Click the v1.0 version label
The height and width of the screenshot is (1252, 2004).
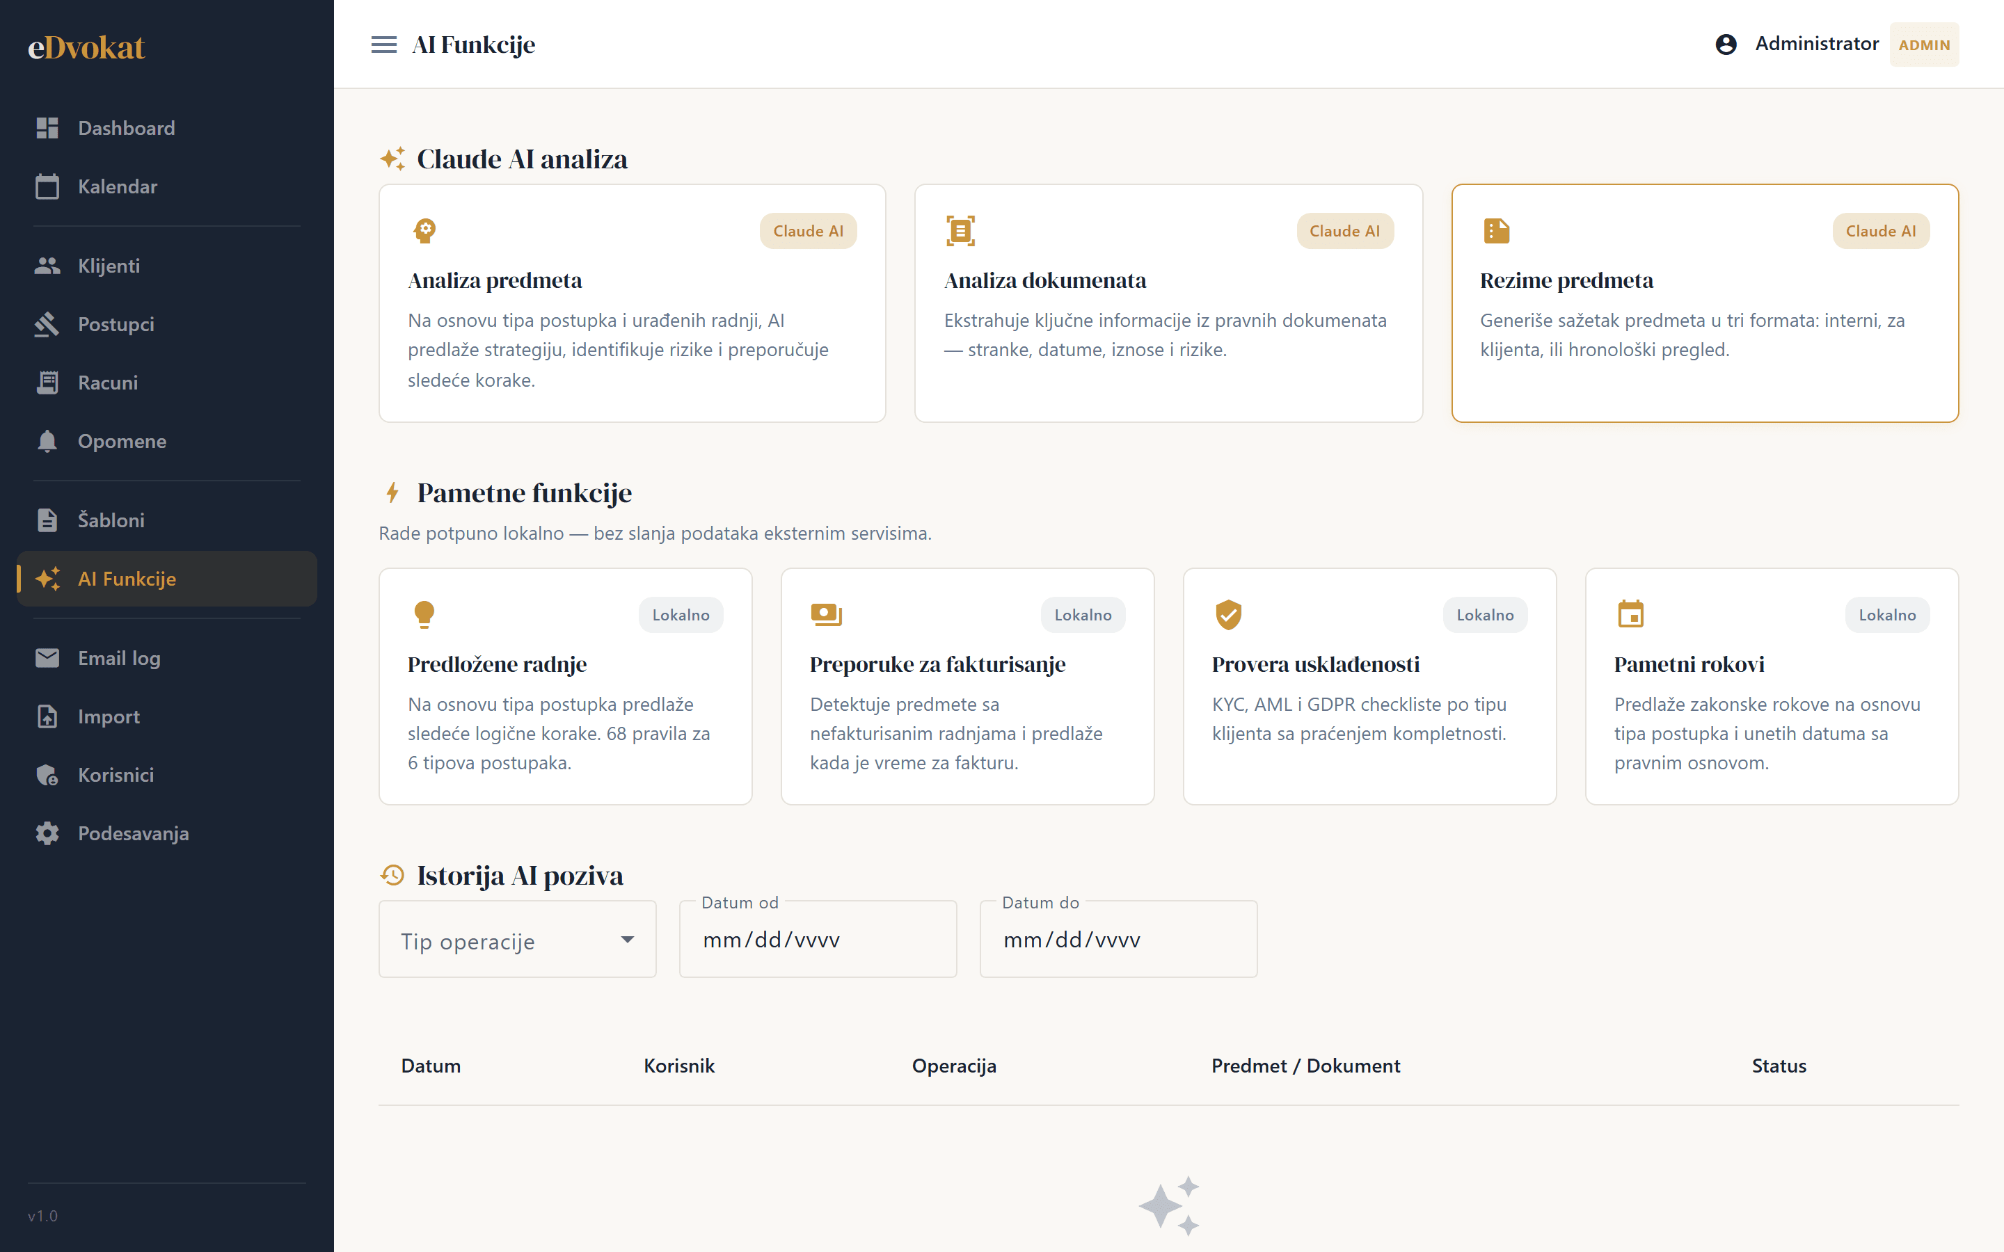(x=42, y=1216)
